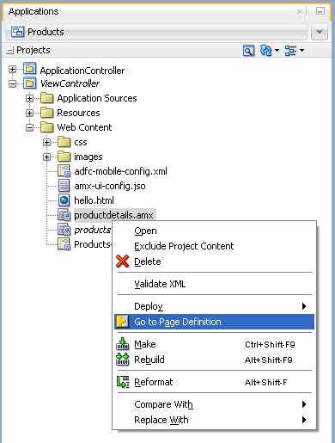Viewport: 335px width, 443px height.
Task: Click the Reformat icon in the menu
Action: pos(123,382)
